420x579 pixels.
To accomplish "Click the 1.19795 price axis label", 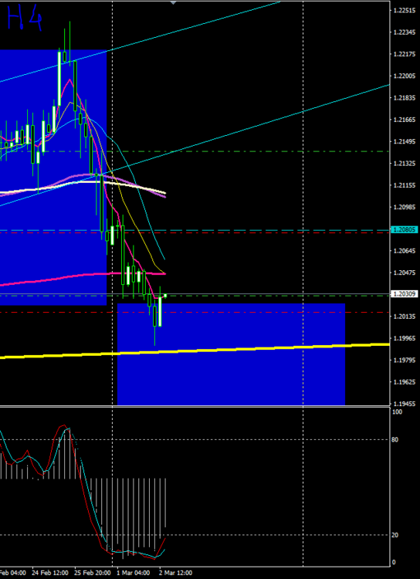I will point(405,360).
